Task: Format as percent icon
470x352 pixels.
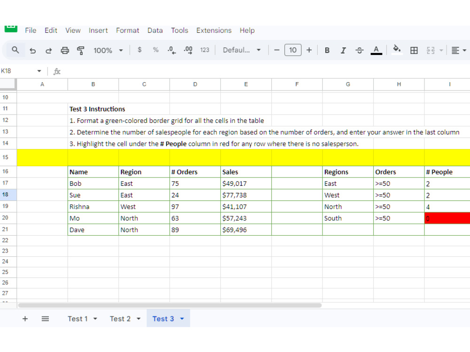Action: [156, 50]
